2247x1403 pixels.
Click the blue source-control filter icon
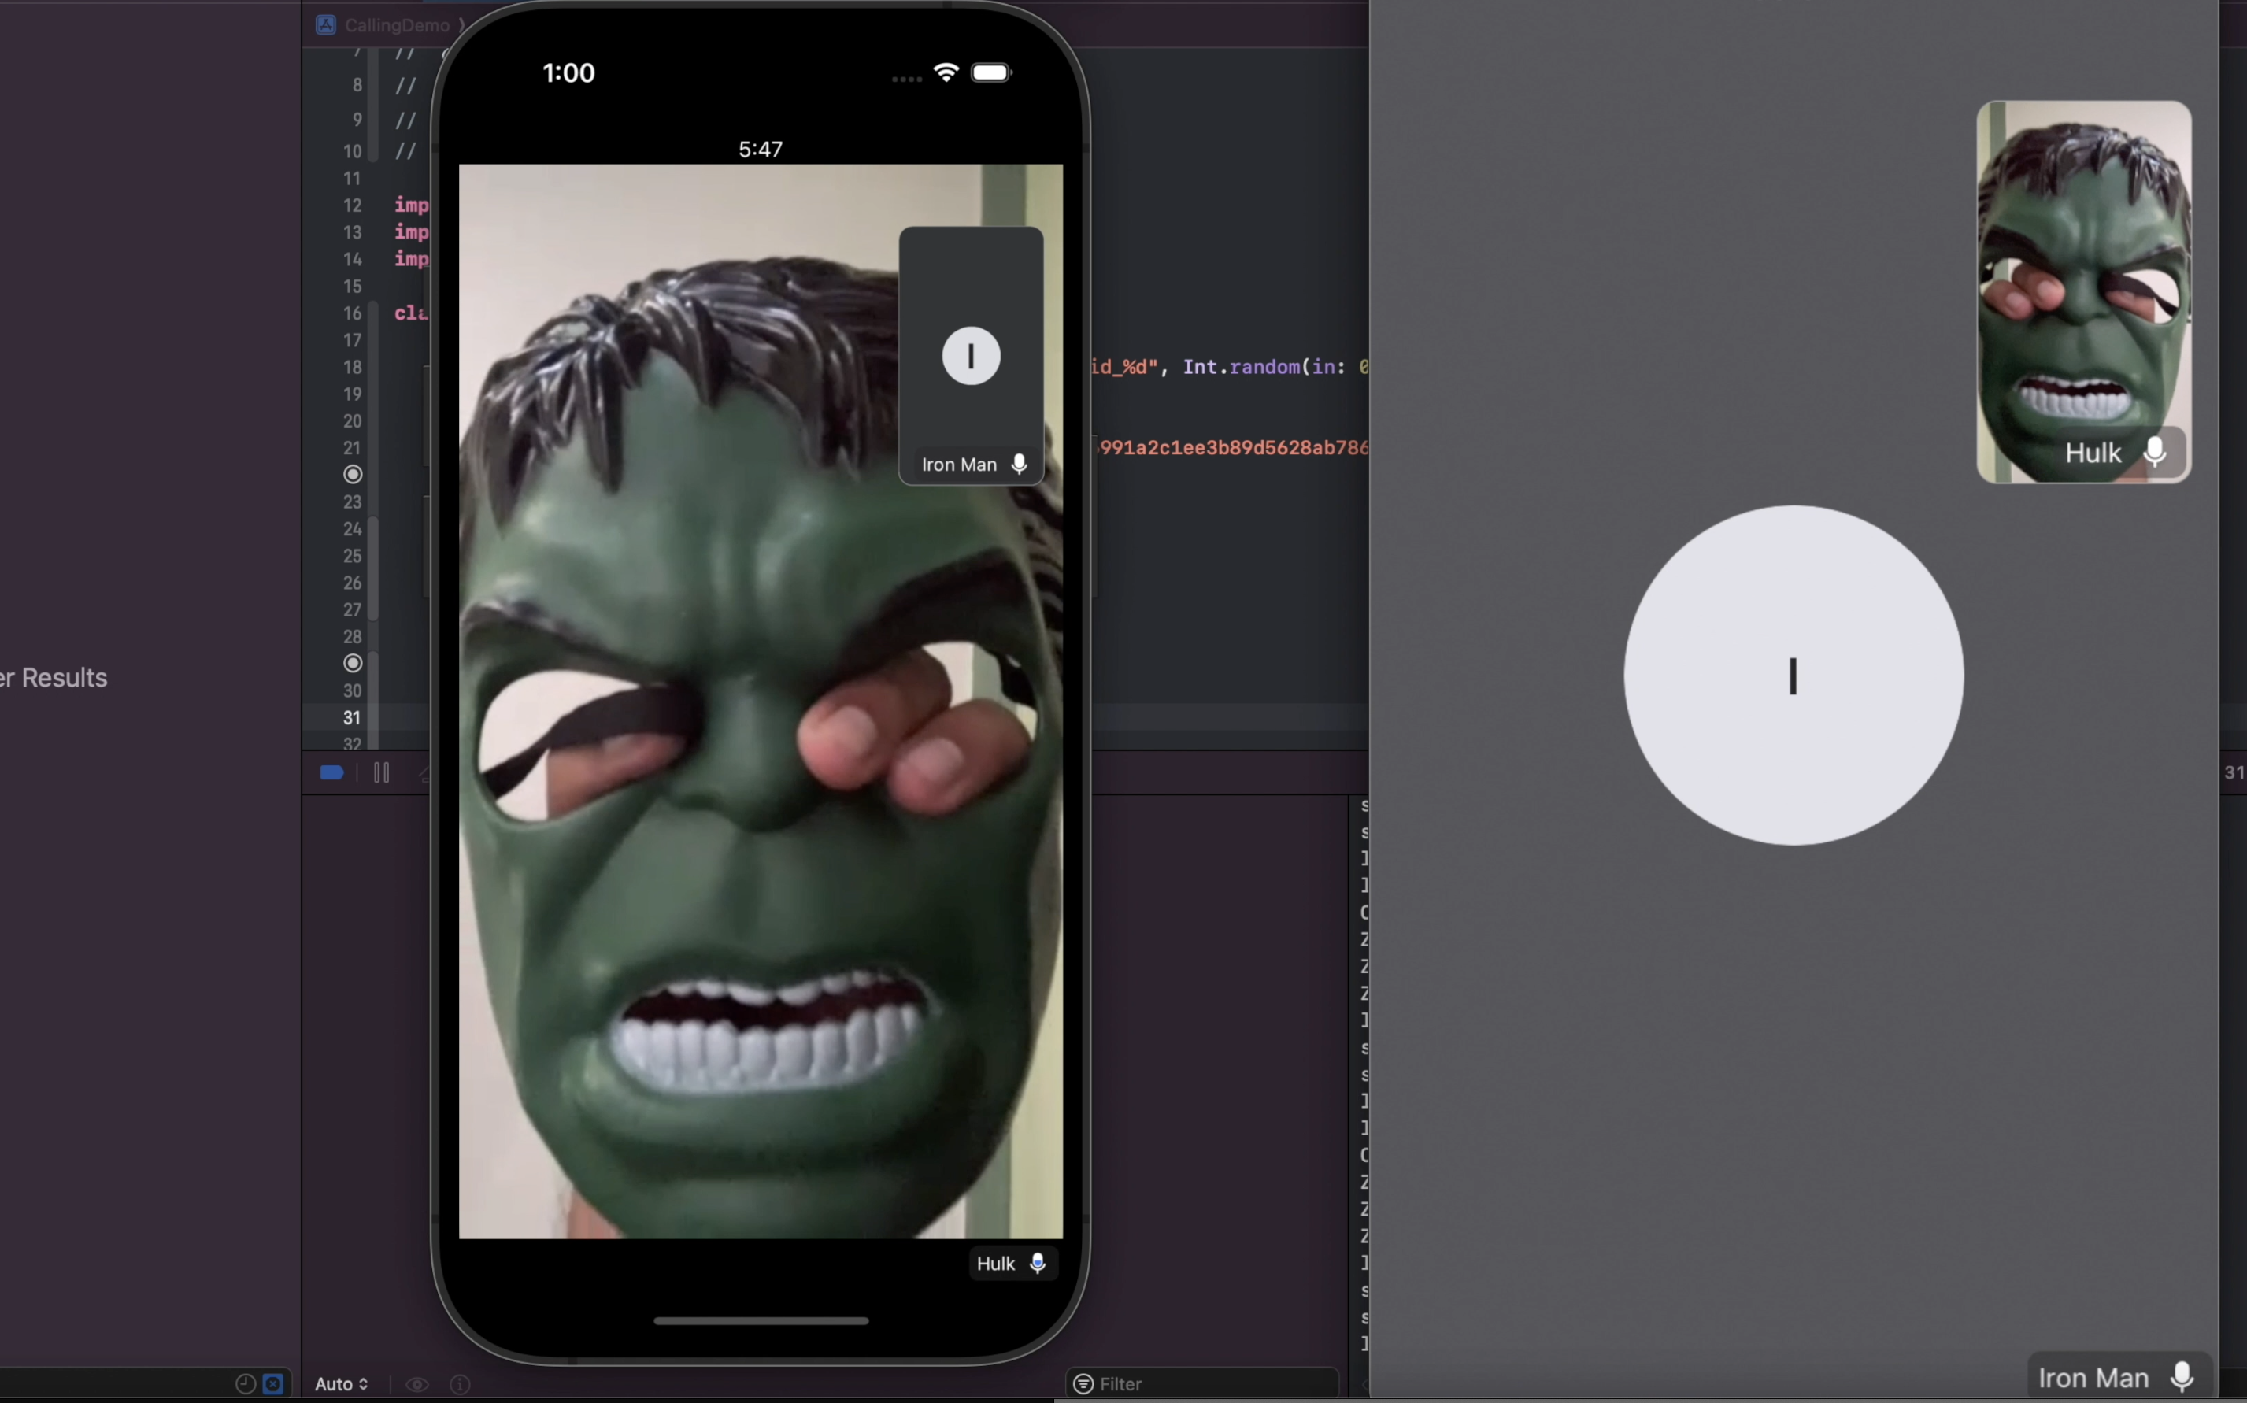pyautogui.click(x=274, y=1383)
